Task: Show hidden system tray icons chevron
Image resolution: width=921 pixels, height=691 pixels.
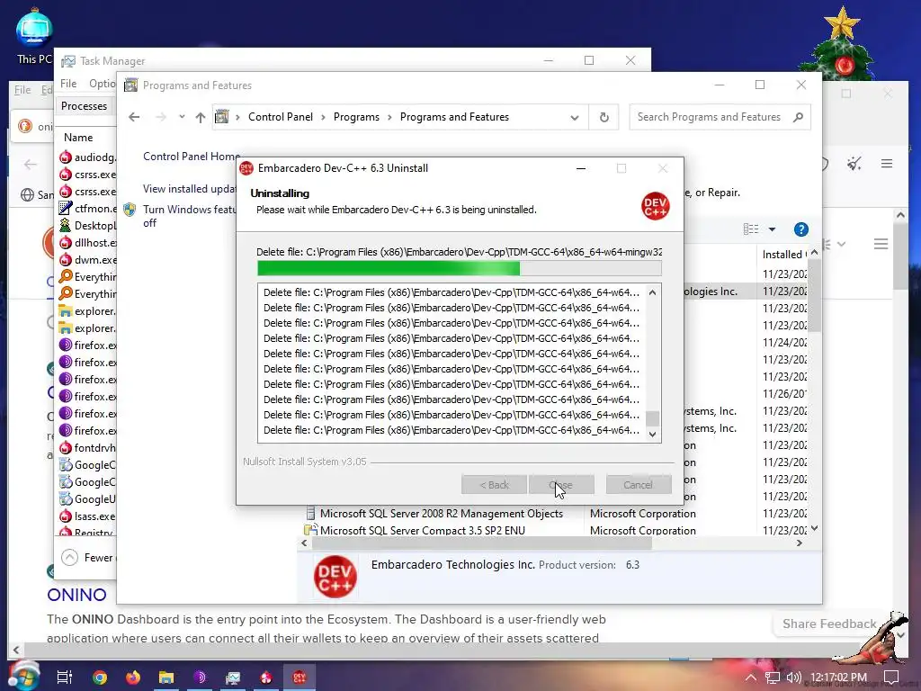Action: [751, 678]
